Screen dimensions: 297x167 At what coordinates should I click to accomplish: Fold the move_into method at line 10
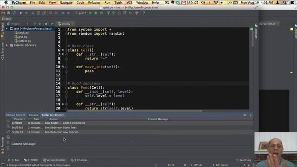tap(66, 67)
